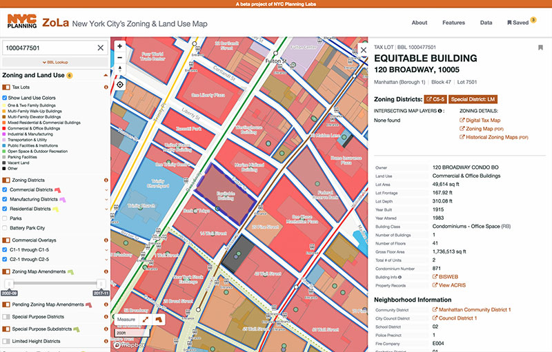Reset map bearing with compass icon
The height and width of the screenshot is (352, 552).
tap(120, 69)
